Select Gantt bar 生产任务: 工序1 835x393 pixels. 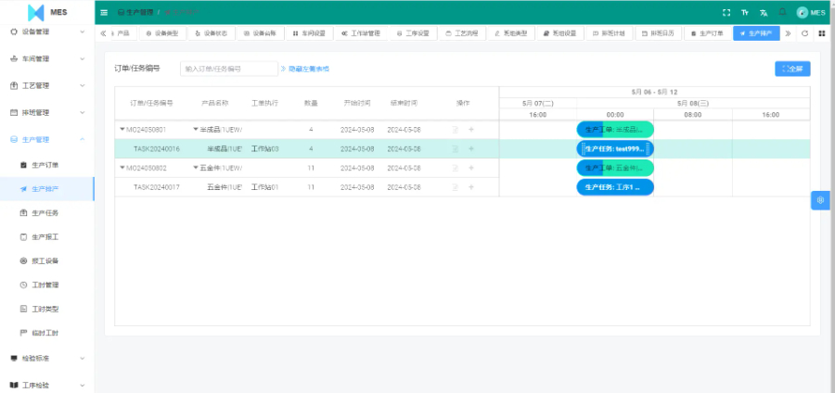615,187
